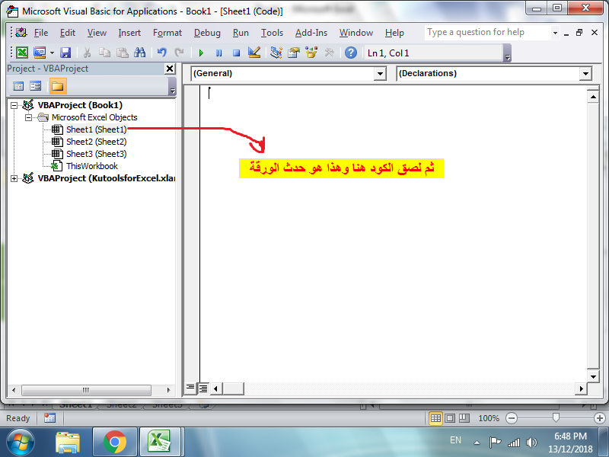Open the (Declarations) procedure dropdown
This screenshot has width=609, height=457.
[585, 73]
